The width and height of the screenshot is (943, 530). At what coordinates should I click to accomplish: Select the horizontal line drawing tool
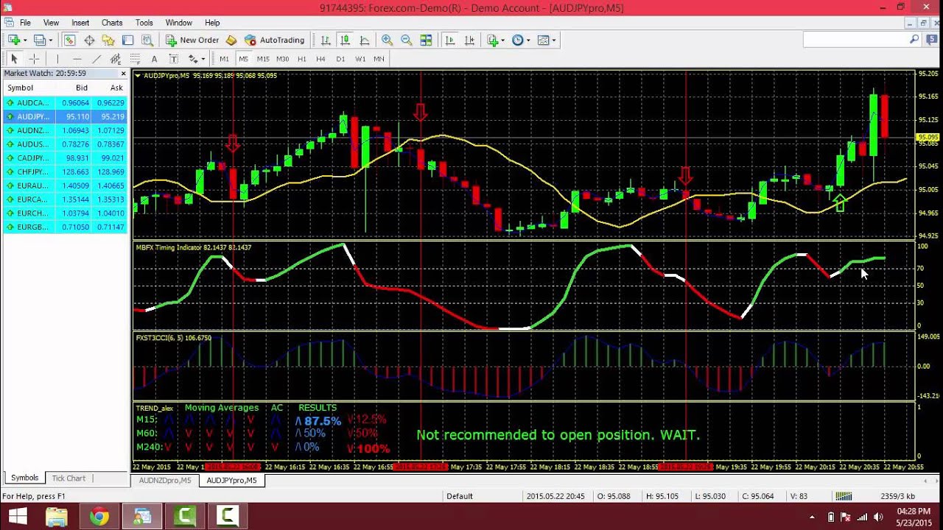pyautogui.click(x=77, y=59)
